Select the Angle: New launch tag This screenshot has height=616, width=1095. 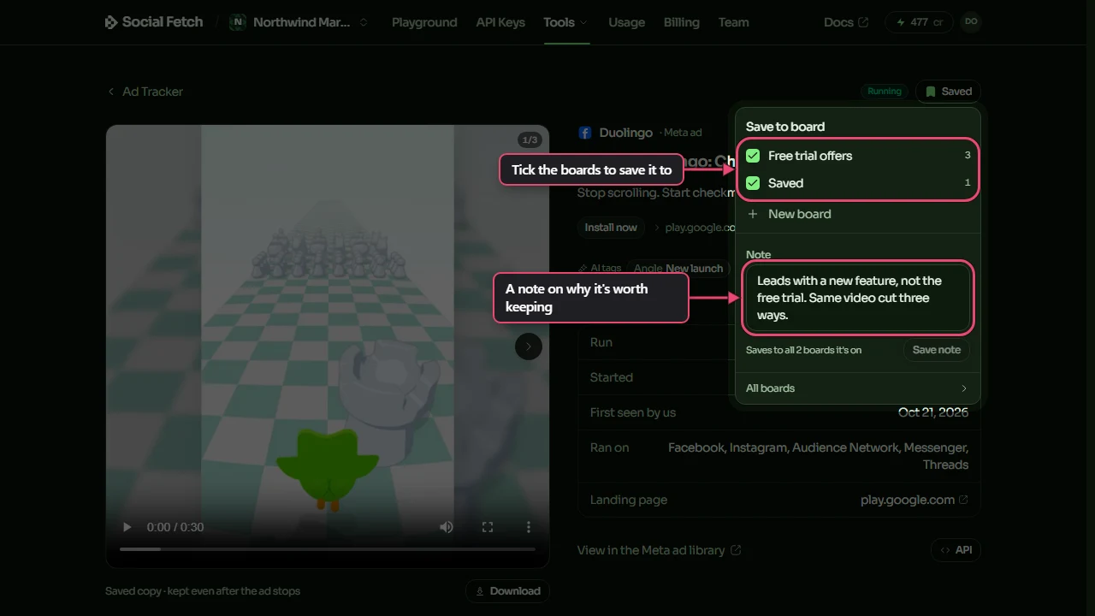coord(678,269)
